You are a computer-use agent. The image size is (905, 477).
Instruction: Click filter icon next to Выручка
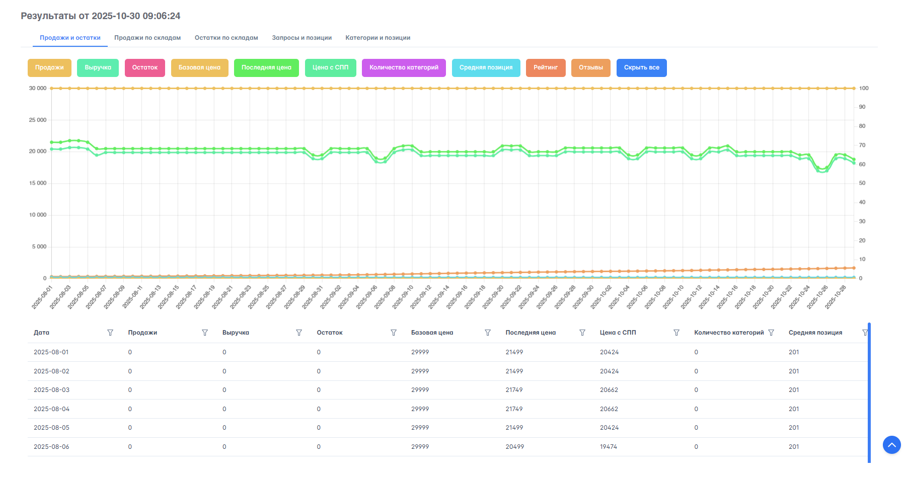[299, 333]
